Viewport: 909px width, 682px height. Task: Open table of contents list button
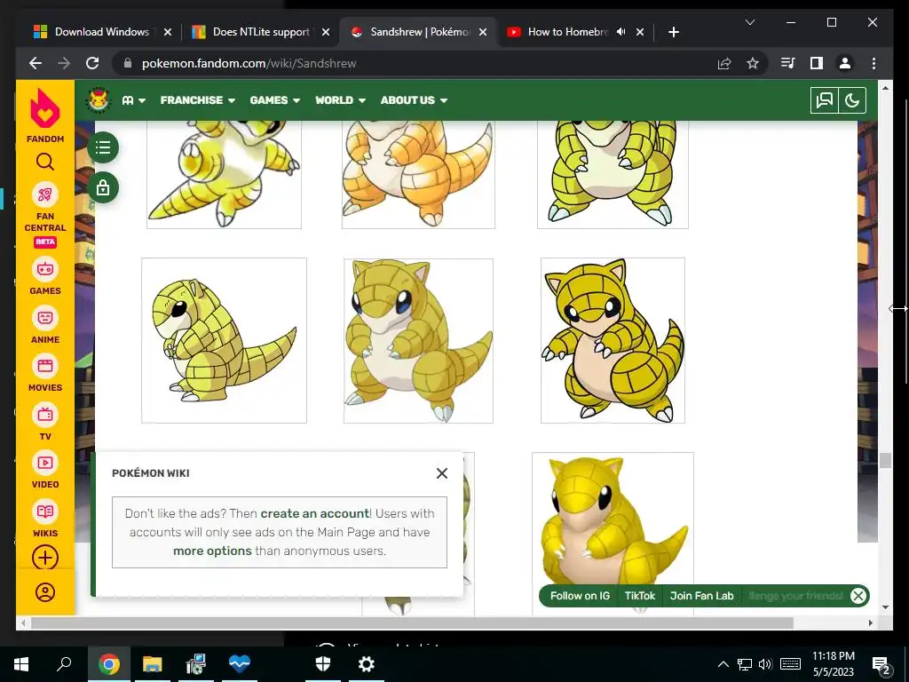[103, 147]
